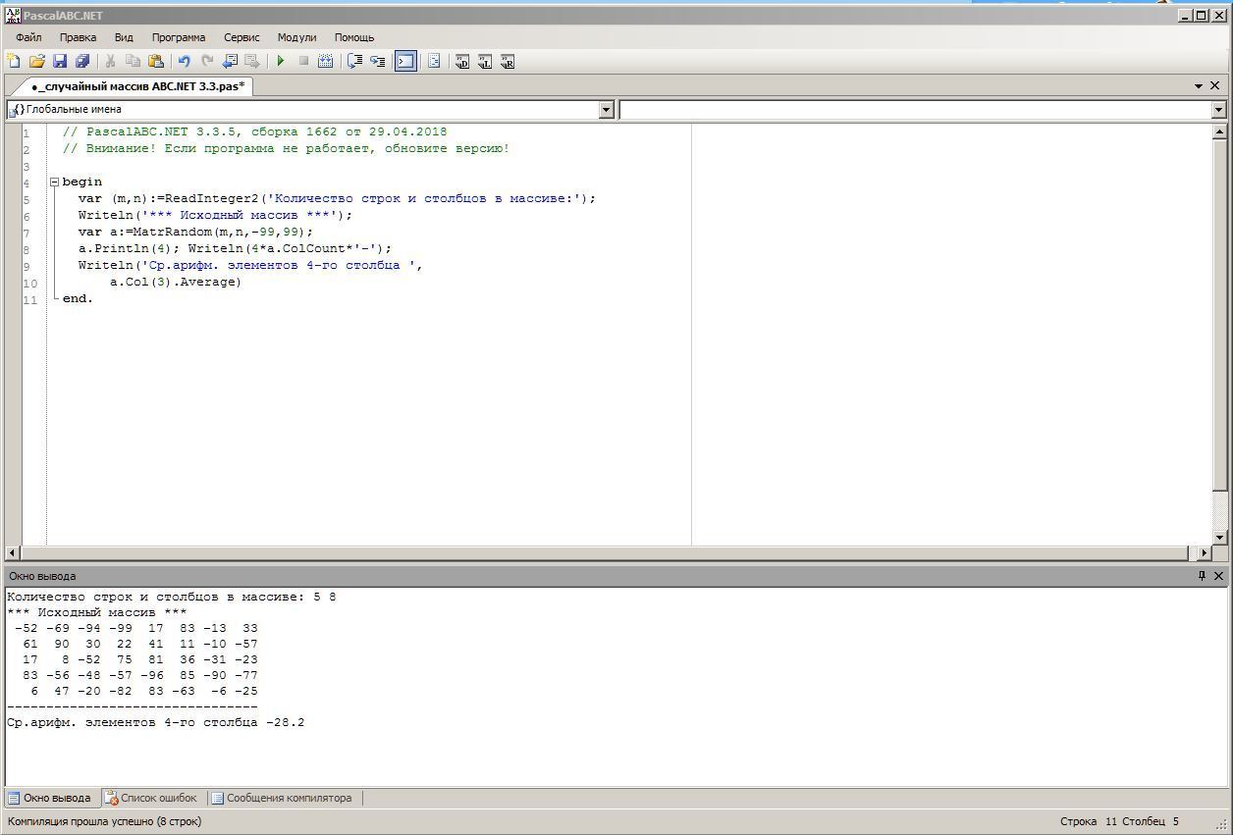Save the file with the floppy disk icon
1233x835 pixels.
click(x=60, y=61)
